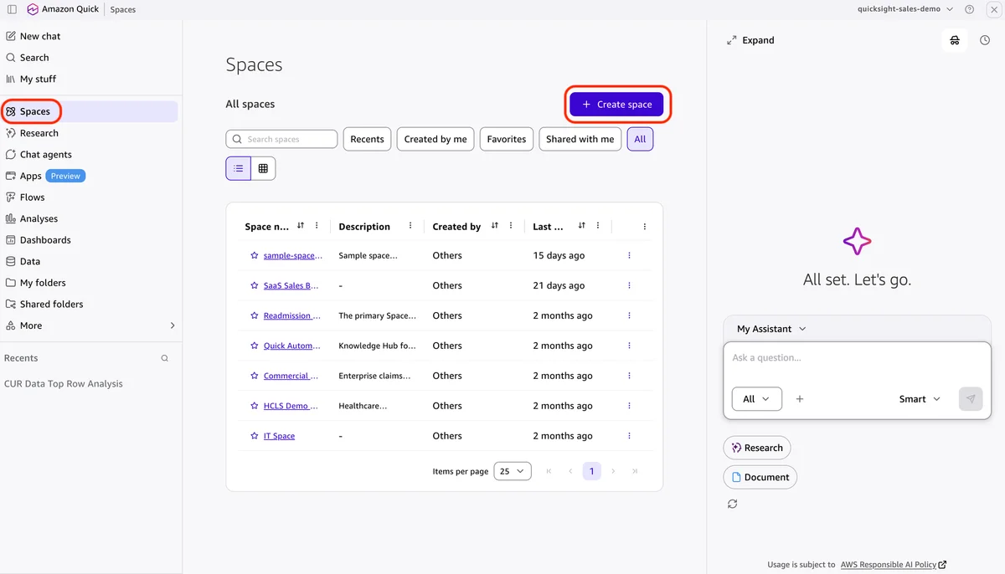Click the Create space button

616,105
